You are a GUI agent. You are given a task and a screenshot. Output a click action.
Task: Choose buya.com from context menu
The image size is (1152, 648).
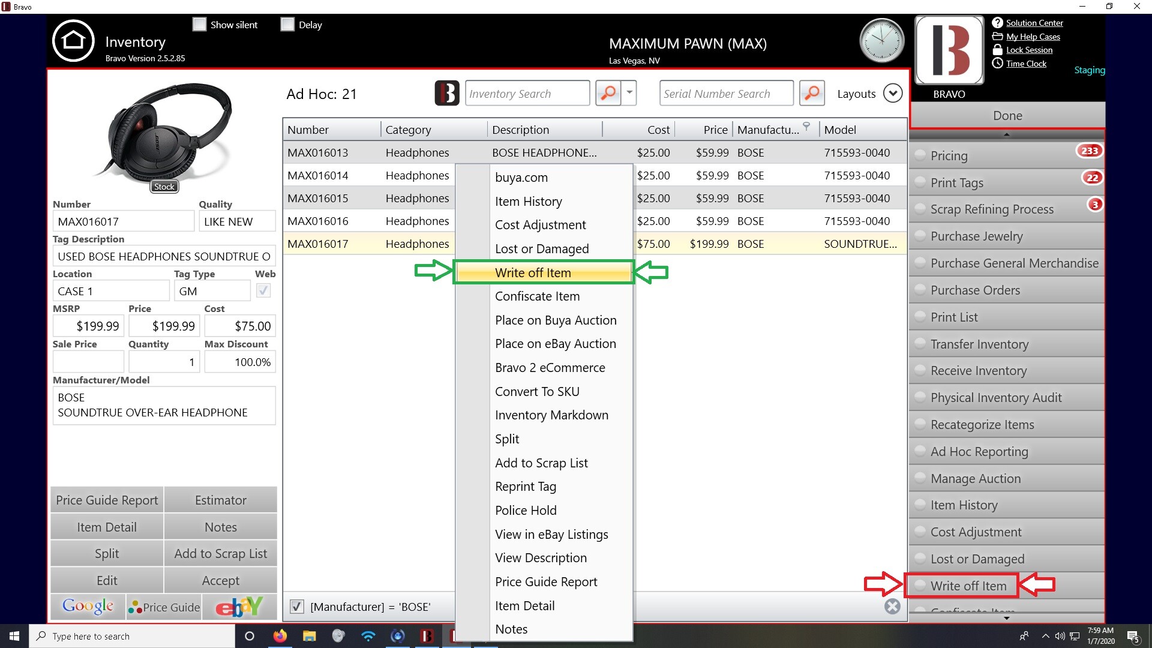click(544, 177)
